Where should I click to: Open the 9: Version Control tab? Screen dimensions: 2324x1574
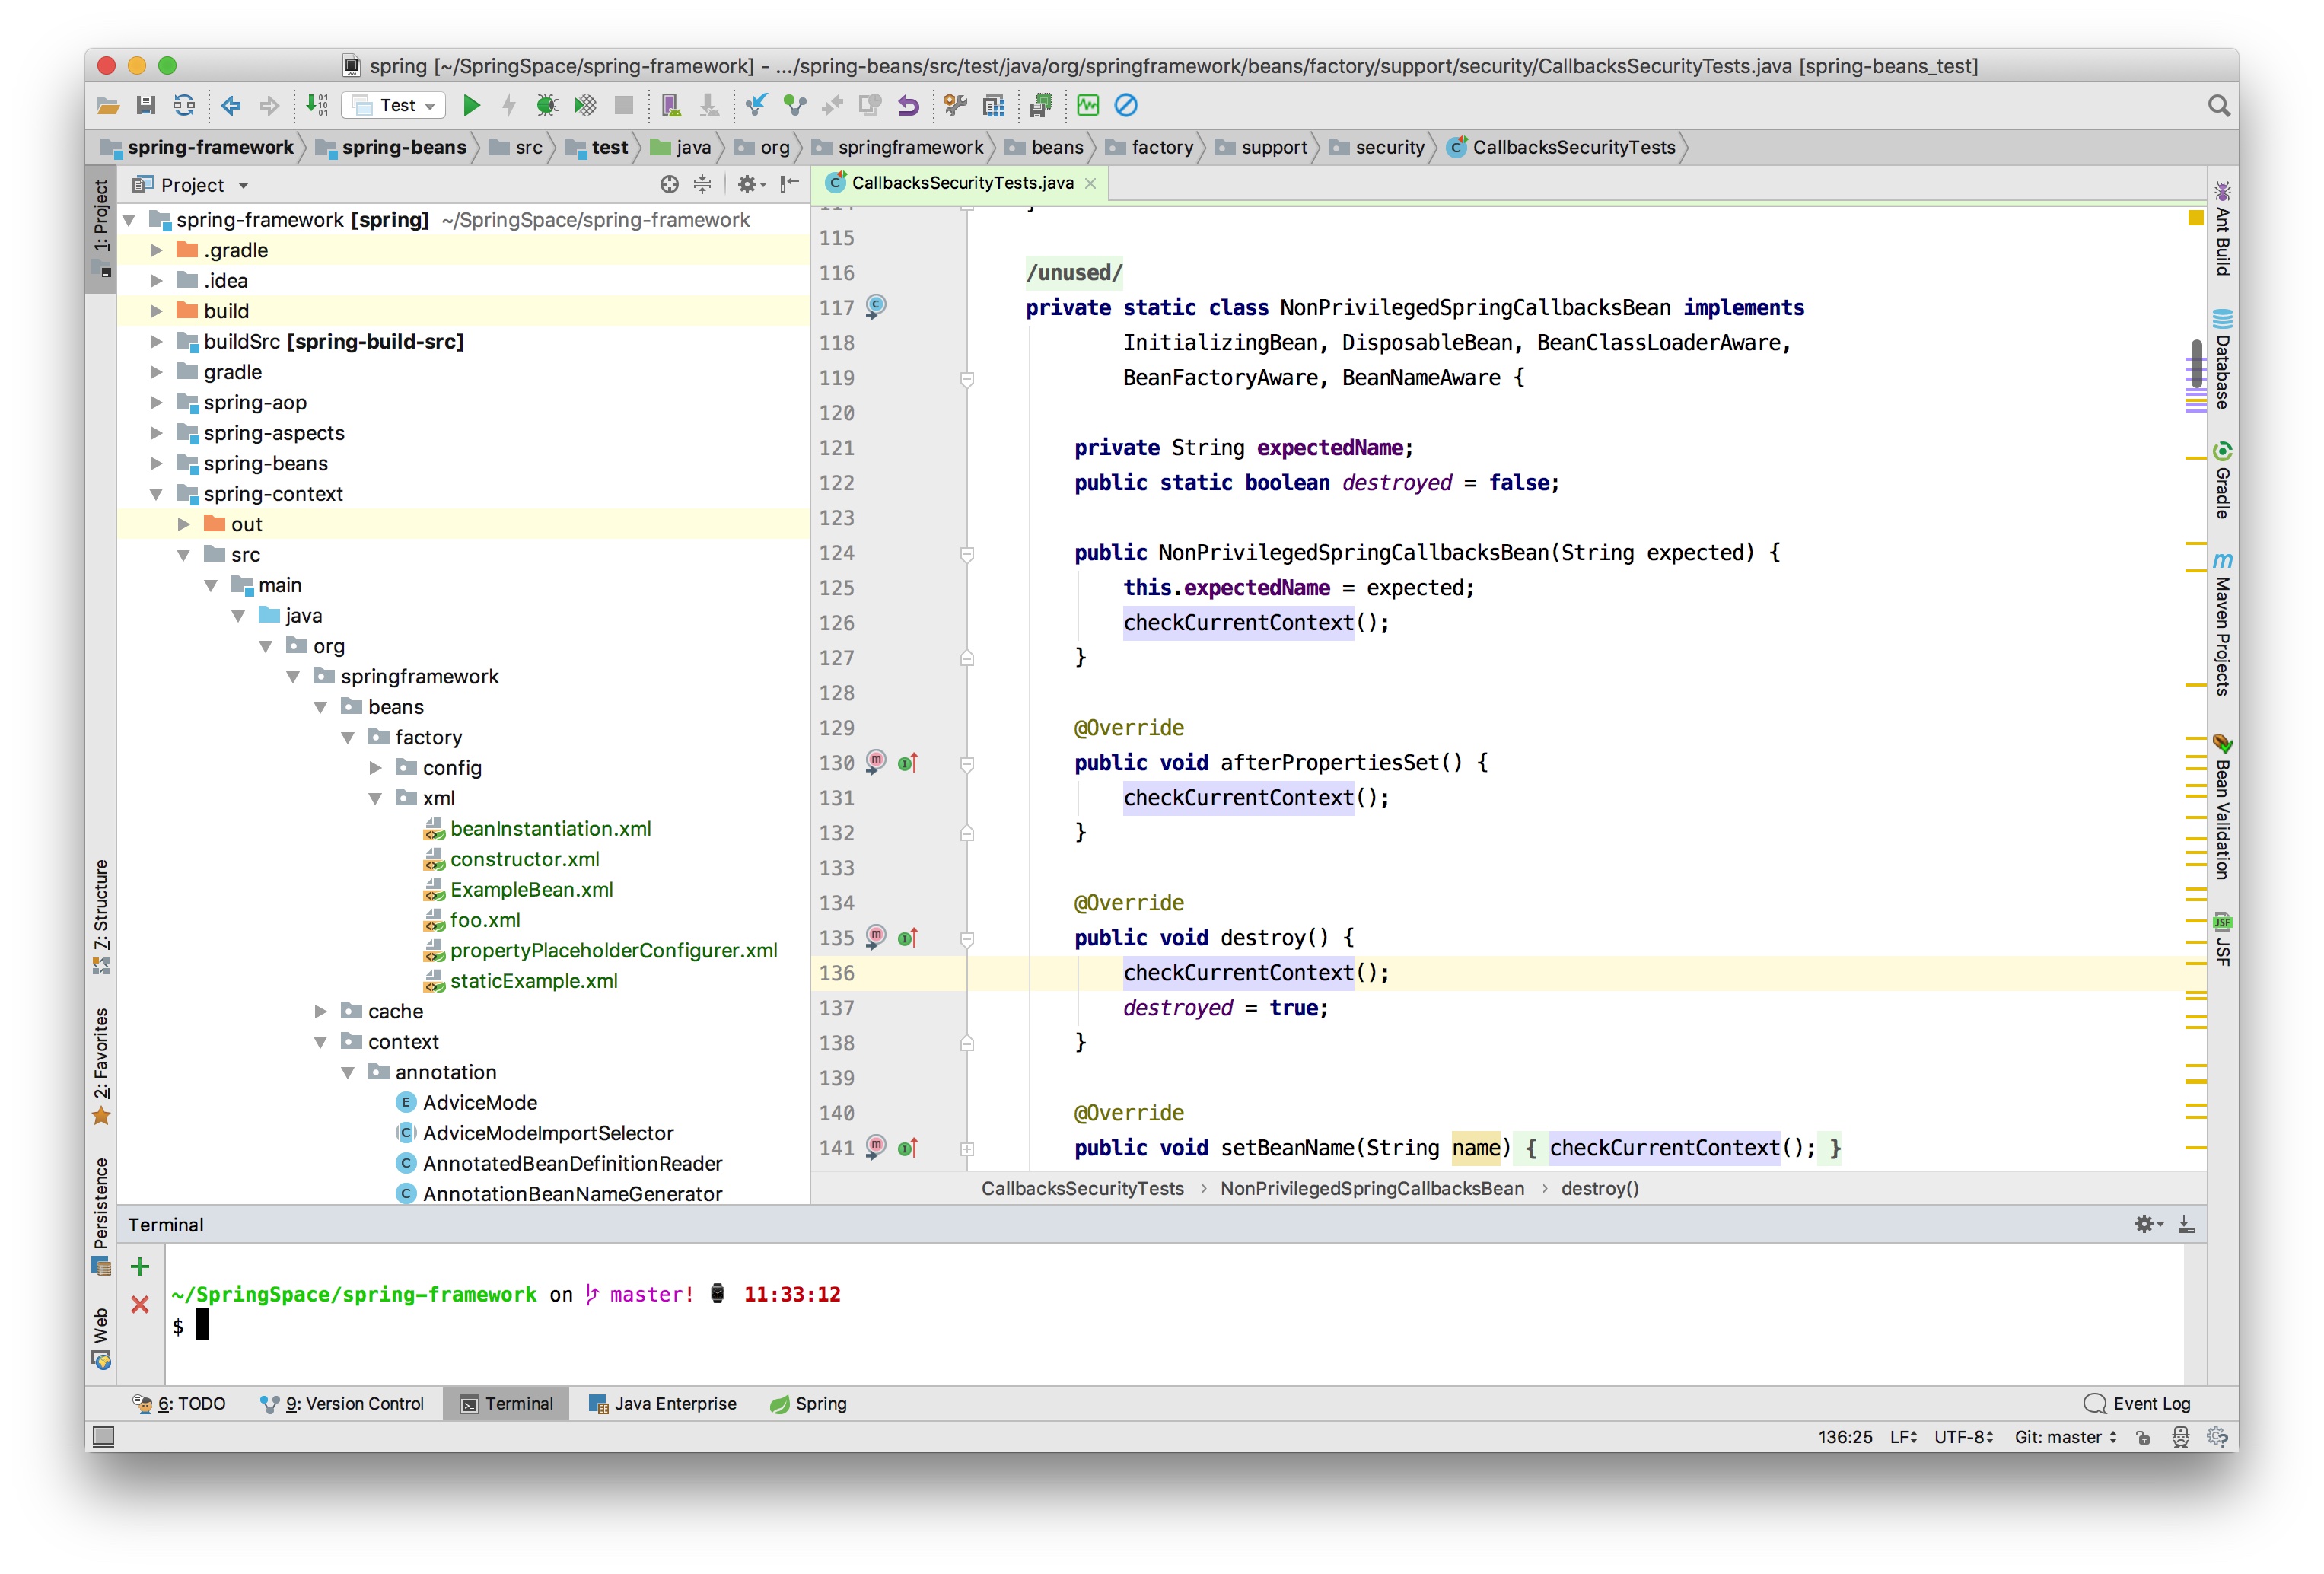click(342, 1403)
